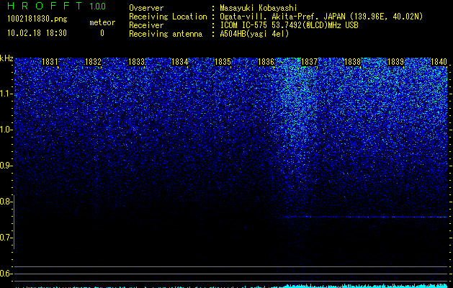Click the 1832 time marker
Image resolution: width=453 pixels, height=288 pixels.
pyautogui.click(x=93, y=62)
